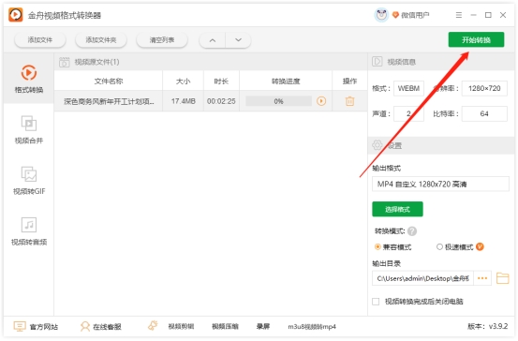This screenshot has height=341, width=518.
Task: Delete the file using the trash icon
Action: click(349, 101)
